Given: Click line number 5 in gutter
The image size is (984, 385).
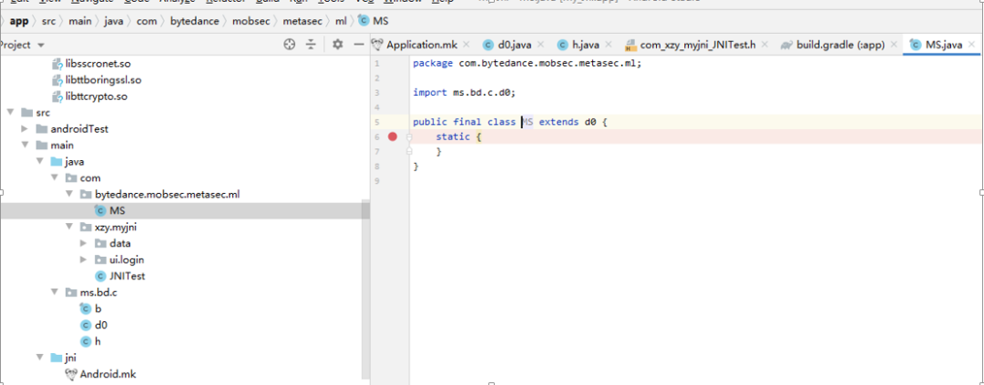Looking at the screenshot, I should point(376,122).
